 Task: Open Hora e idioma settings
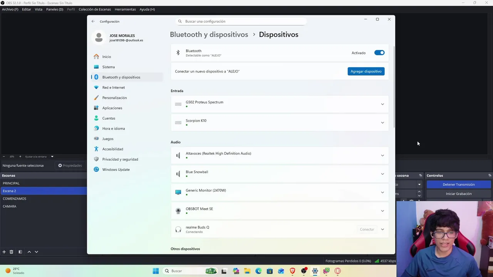(x=127, y=128)
